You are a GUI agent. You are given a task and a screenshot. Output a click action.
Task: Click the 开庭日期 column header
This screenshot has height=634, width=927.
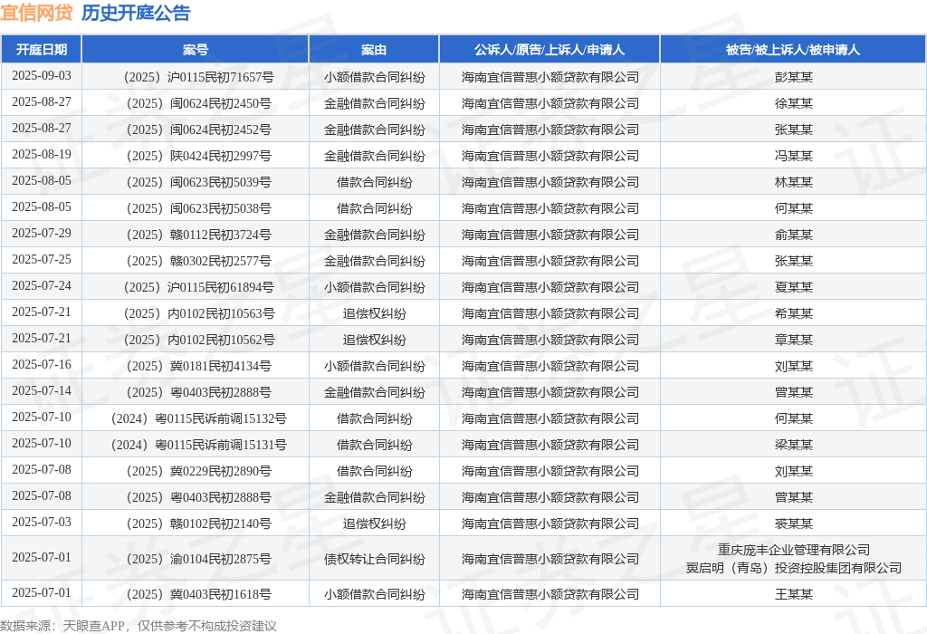coord(42,50)
